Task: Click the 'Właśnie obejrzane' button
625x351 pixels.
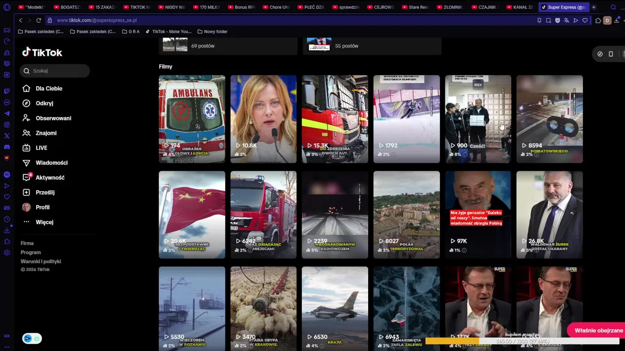Action: click(596, 331)
